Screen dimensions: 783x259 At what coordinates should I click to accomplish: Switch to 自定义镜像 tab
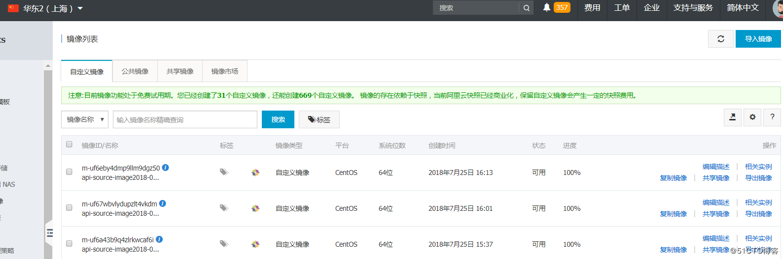click(87, 72)
